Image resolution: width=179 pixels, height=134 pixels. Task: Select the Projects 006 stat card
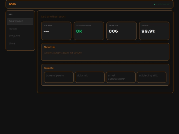click(121, 31)
